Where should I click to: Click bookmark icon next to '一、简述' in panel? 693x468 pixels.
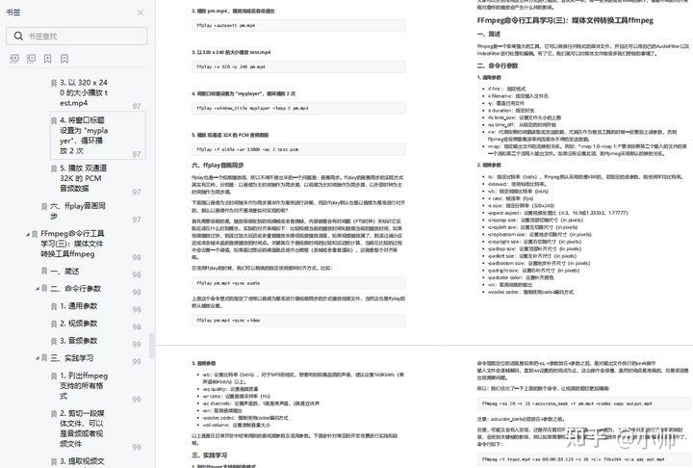(x=44, y=271)
